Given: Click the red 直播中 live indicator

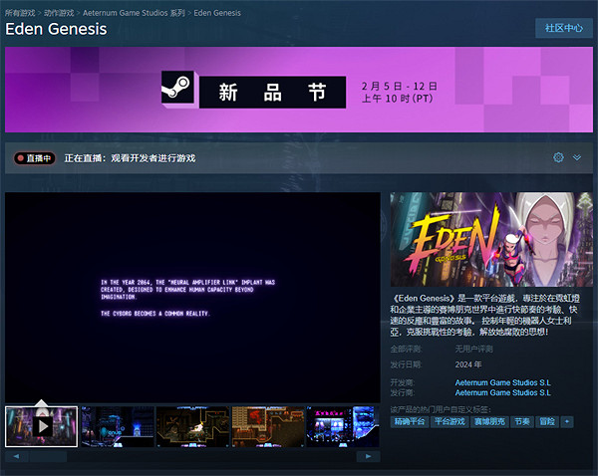Looking at the screenshot, I should point(35,158).
